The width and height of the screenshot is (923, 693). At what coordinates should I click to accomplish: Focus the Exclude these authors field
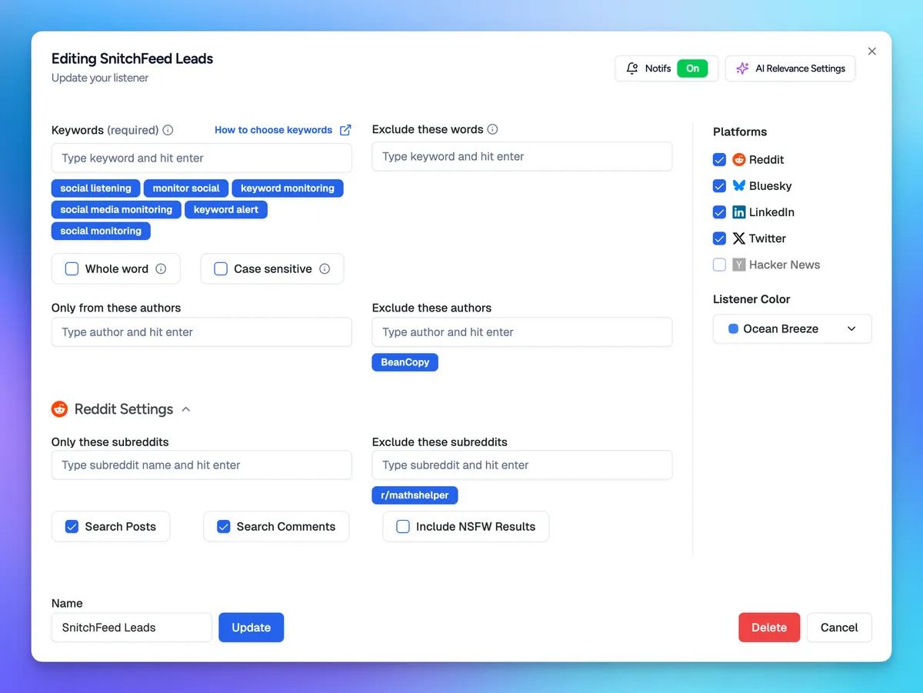pyautogui.click(x=521, y=332)
